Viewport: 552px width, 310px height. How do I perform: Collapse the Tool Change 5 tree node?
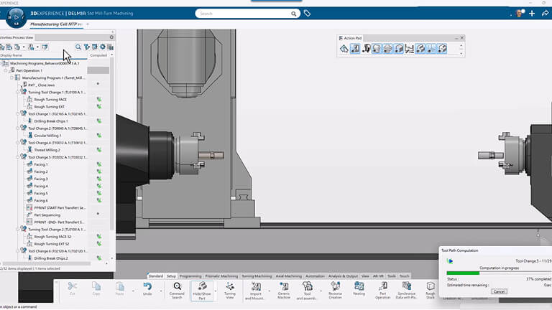(18, 157)
